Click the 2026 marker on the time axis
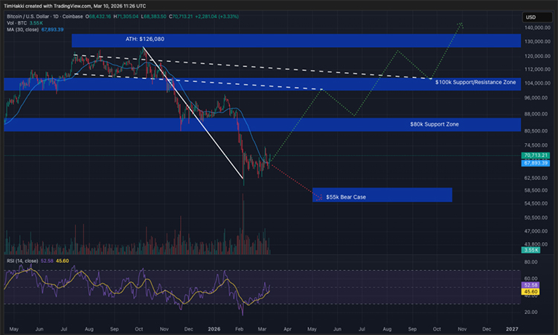Image resolution: width=558 pixels, height=335 pixels. click(x=214, y=328)
